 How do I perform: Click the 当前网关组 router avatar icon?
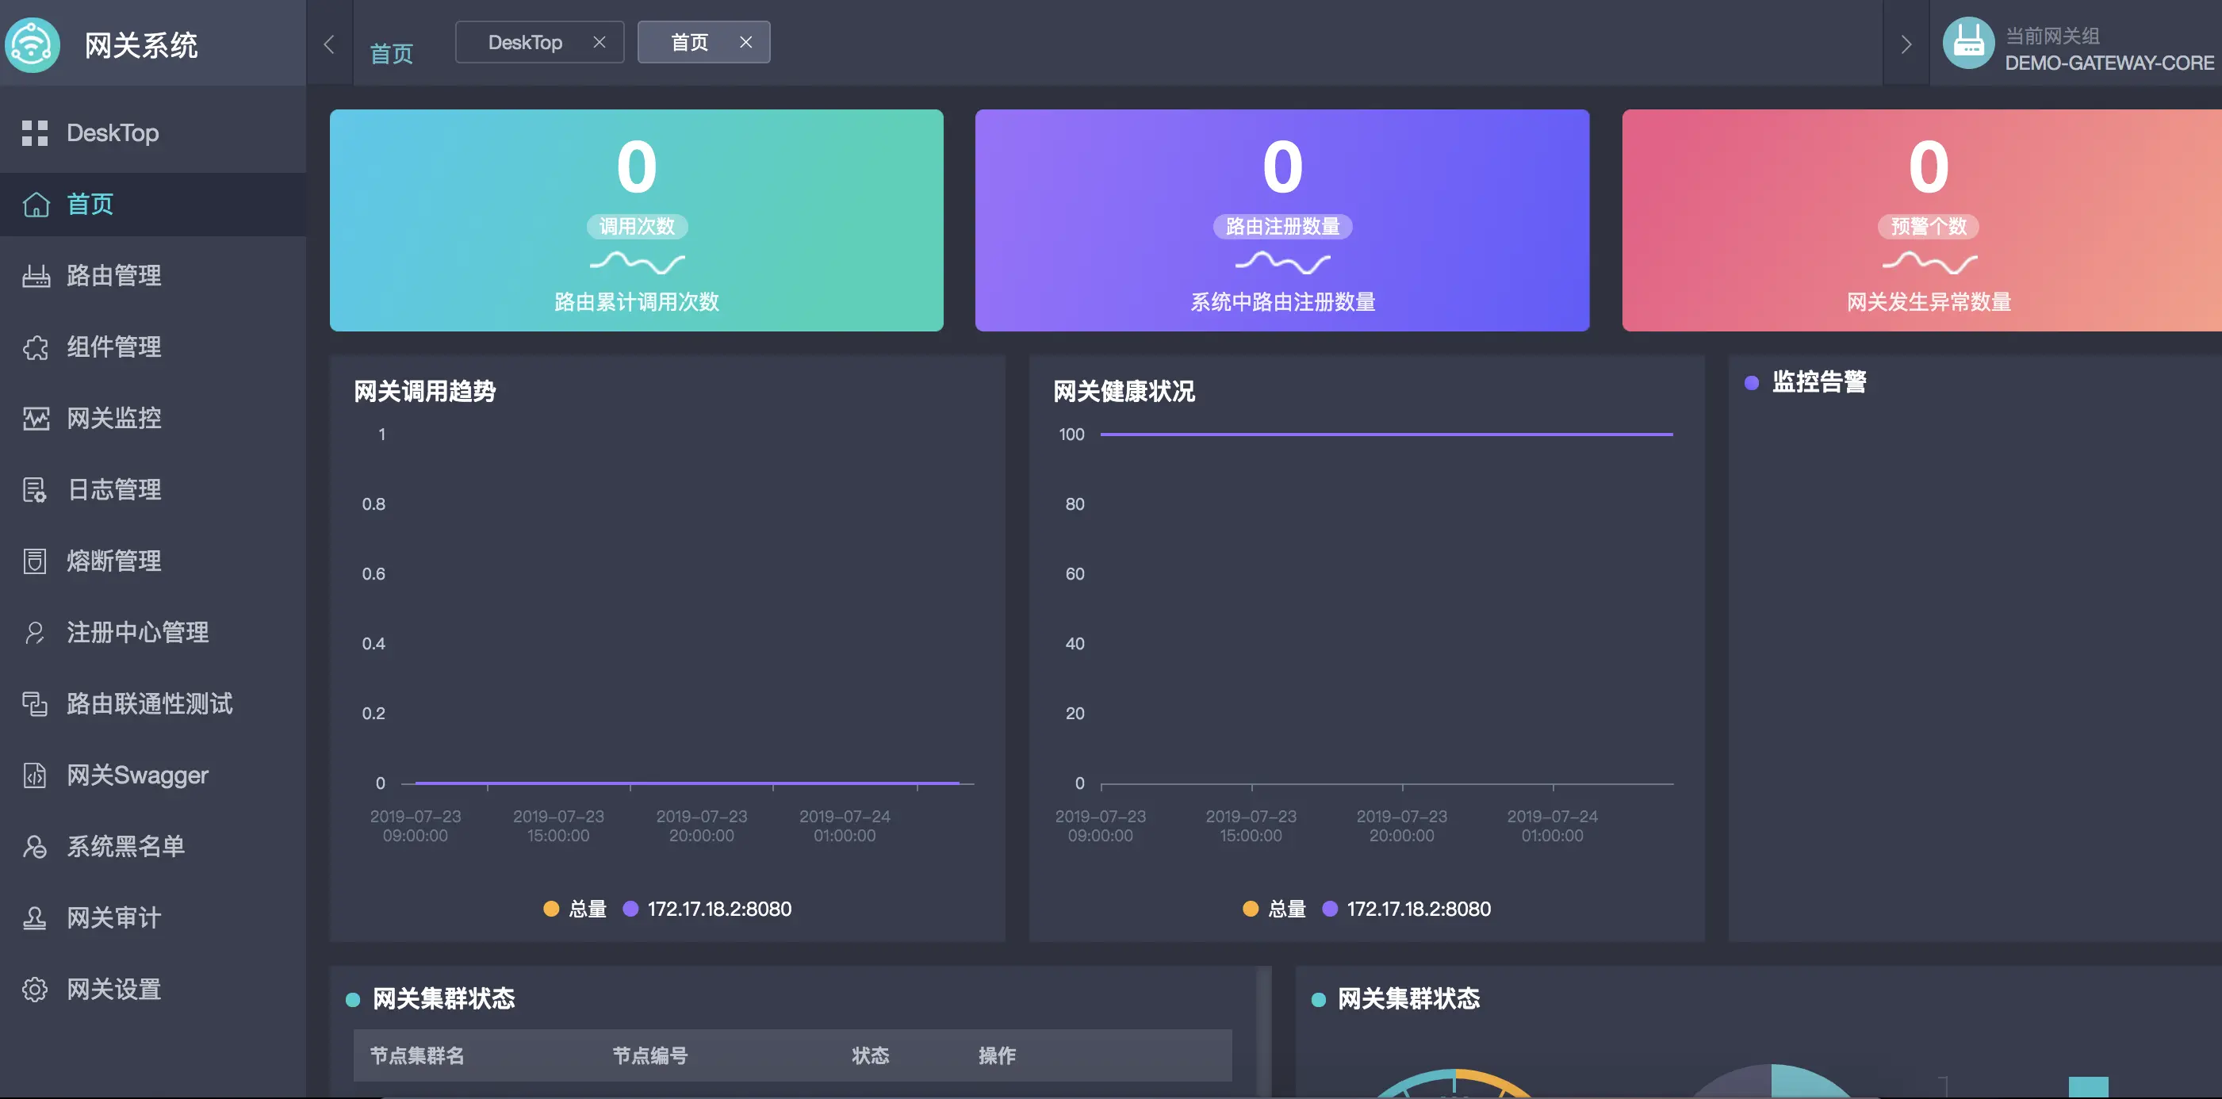1967,43
